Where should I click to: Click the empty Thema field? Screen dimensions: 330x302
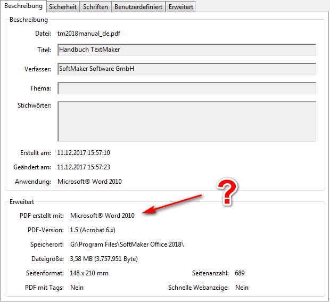(x=187, y=88)
